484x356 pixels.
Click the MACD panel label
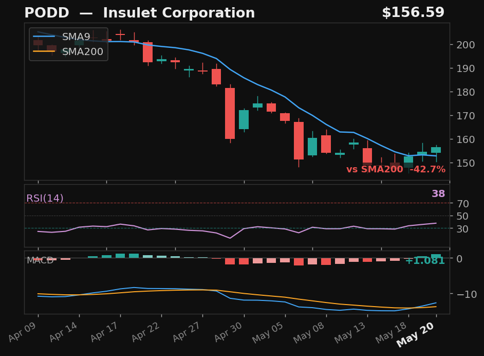click(x=40, y=260)
